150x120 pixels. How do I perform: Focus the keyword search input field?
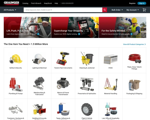63,10
